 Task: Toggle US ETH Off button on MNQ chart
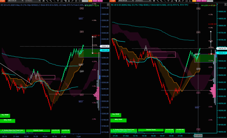pyautogui.click(x=169, y=131)
